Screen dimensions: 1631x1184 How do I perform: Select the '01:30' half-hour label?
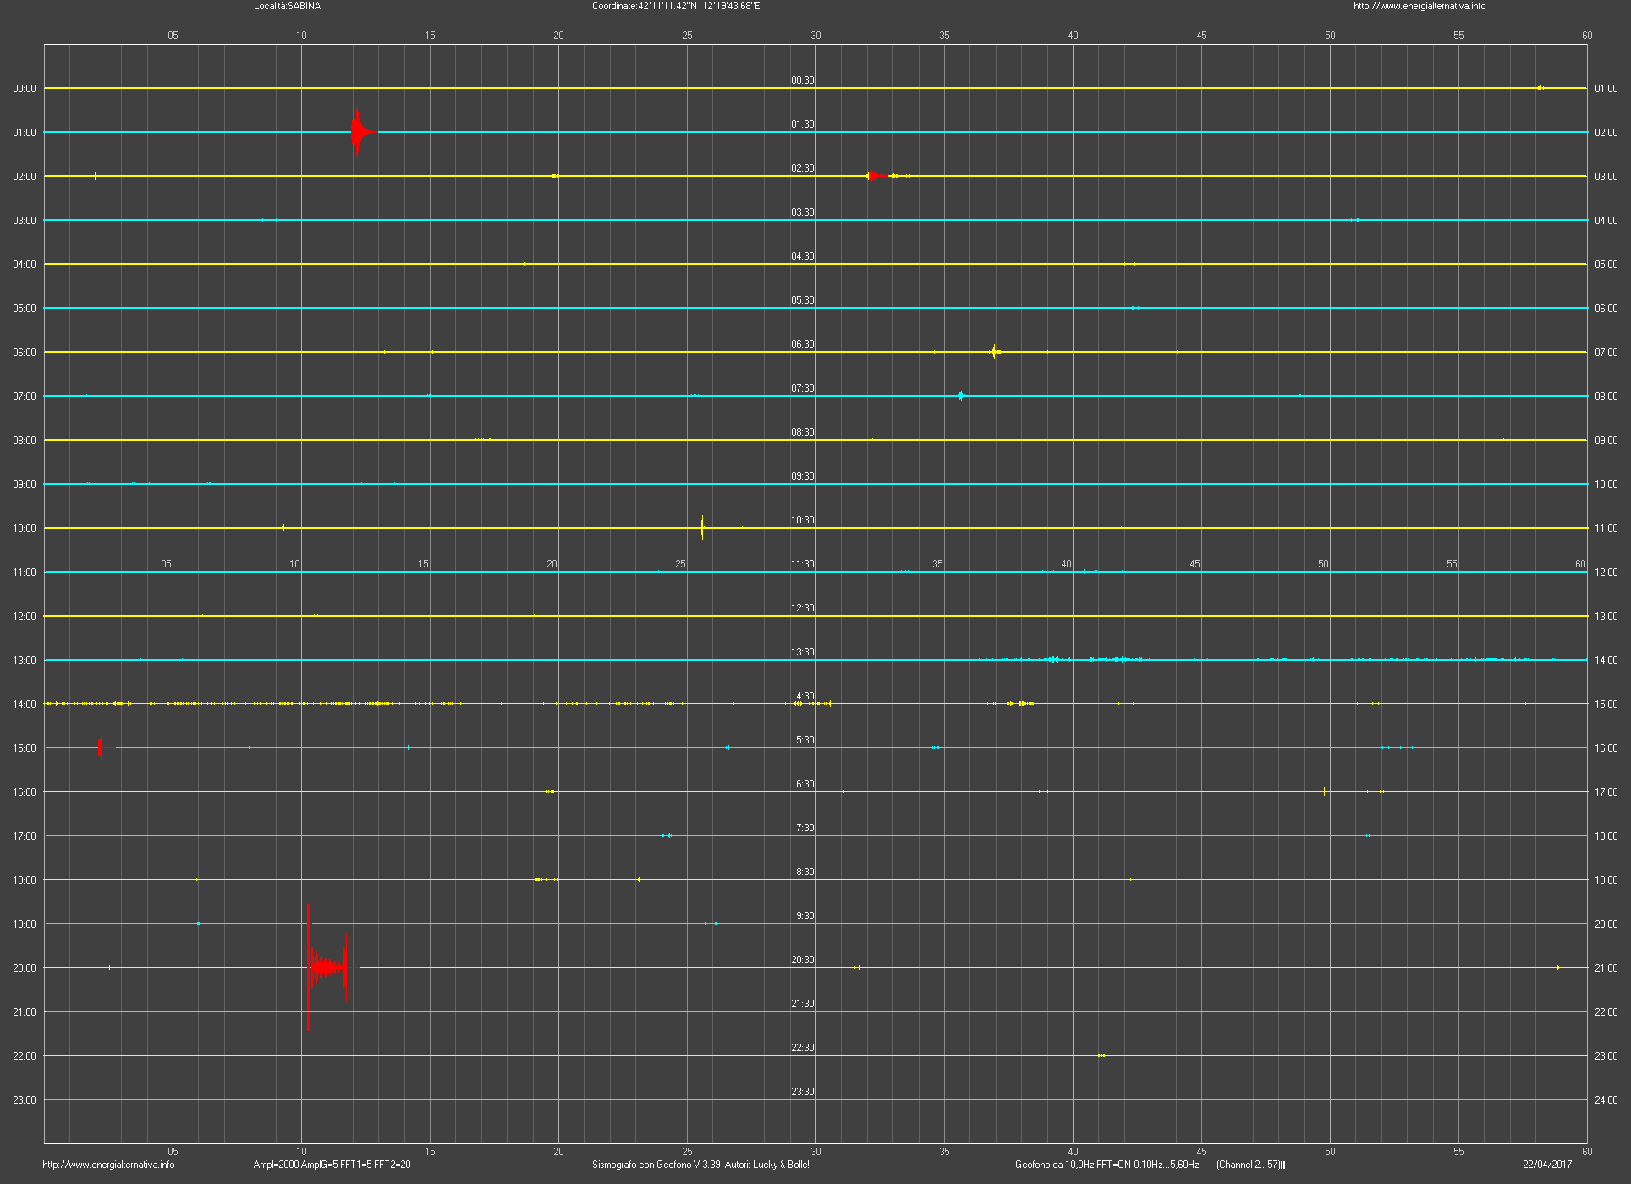(x=803, y=124)
